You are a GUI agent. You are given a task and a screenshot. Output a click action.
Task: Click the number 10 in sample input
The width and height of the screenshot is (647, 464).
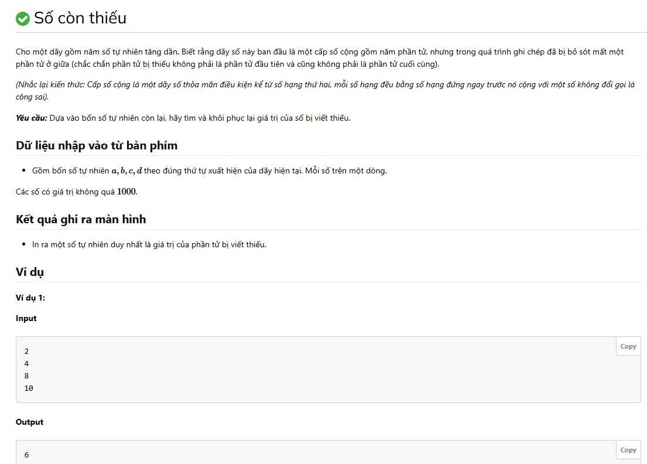(29, 388)
